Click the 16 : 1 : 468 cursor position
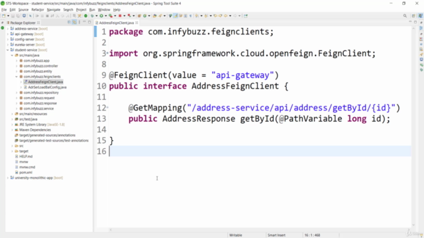The height and width of the screenshot is (238, 424). point(312,235)
